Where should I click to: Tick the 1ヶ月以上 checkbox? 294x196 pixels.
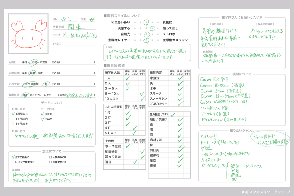[13, 124]
